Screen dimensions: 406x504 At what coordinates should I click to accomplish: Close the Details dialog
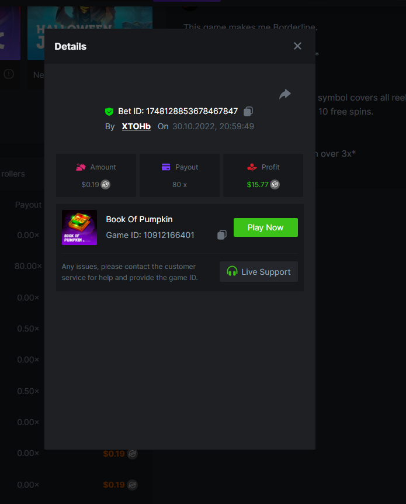[297, 46]
